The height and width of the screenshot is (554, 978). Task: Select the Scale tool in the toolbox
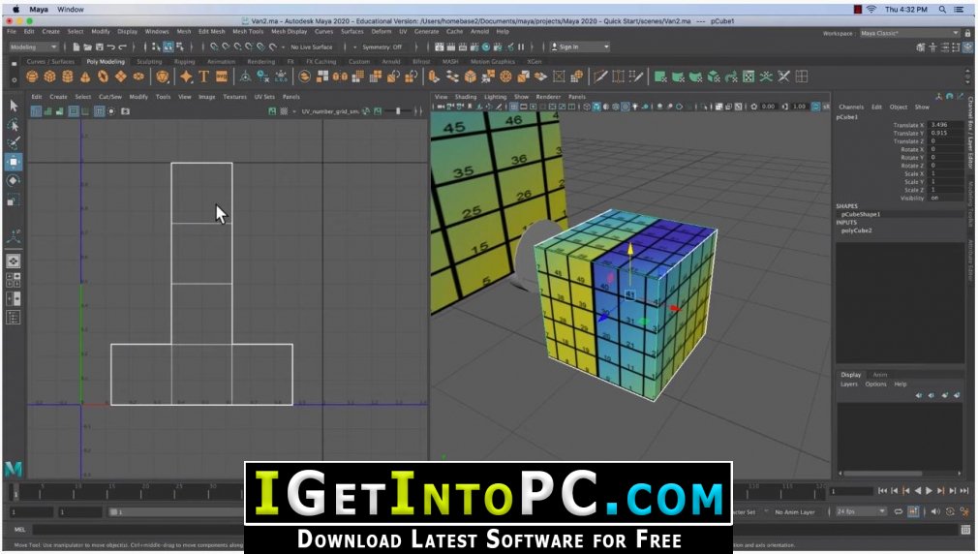(x=14, y=200)
